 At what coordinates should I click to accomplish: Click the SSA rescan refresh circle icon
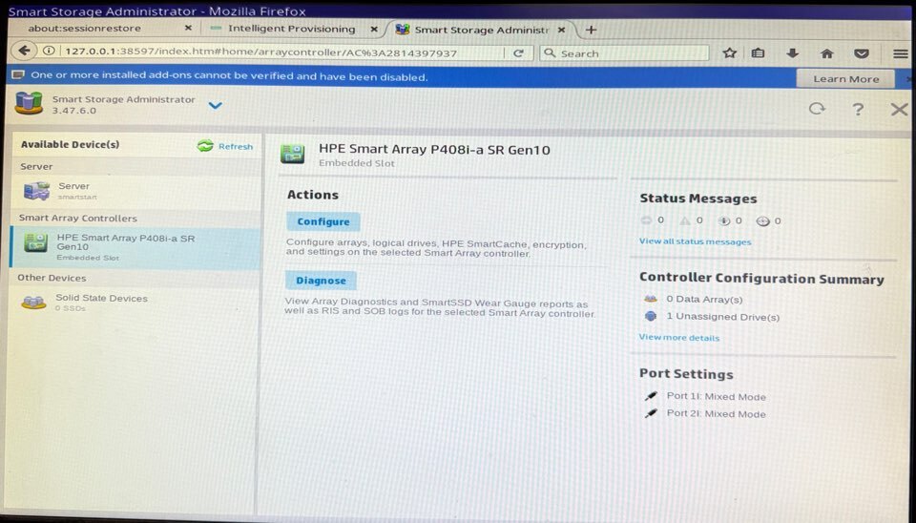click(817, 109)
